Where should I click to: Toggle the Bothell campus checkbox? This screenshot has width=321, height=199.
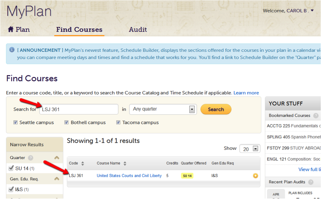(66, 122)
